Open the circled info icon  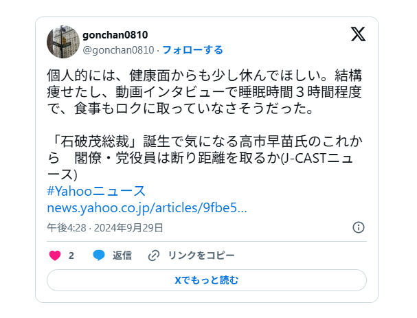coord(358,227)
